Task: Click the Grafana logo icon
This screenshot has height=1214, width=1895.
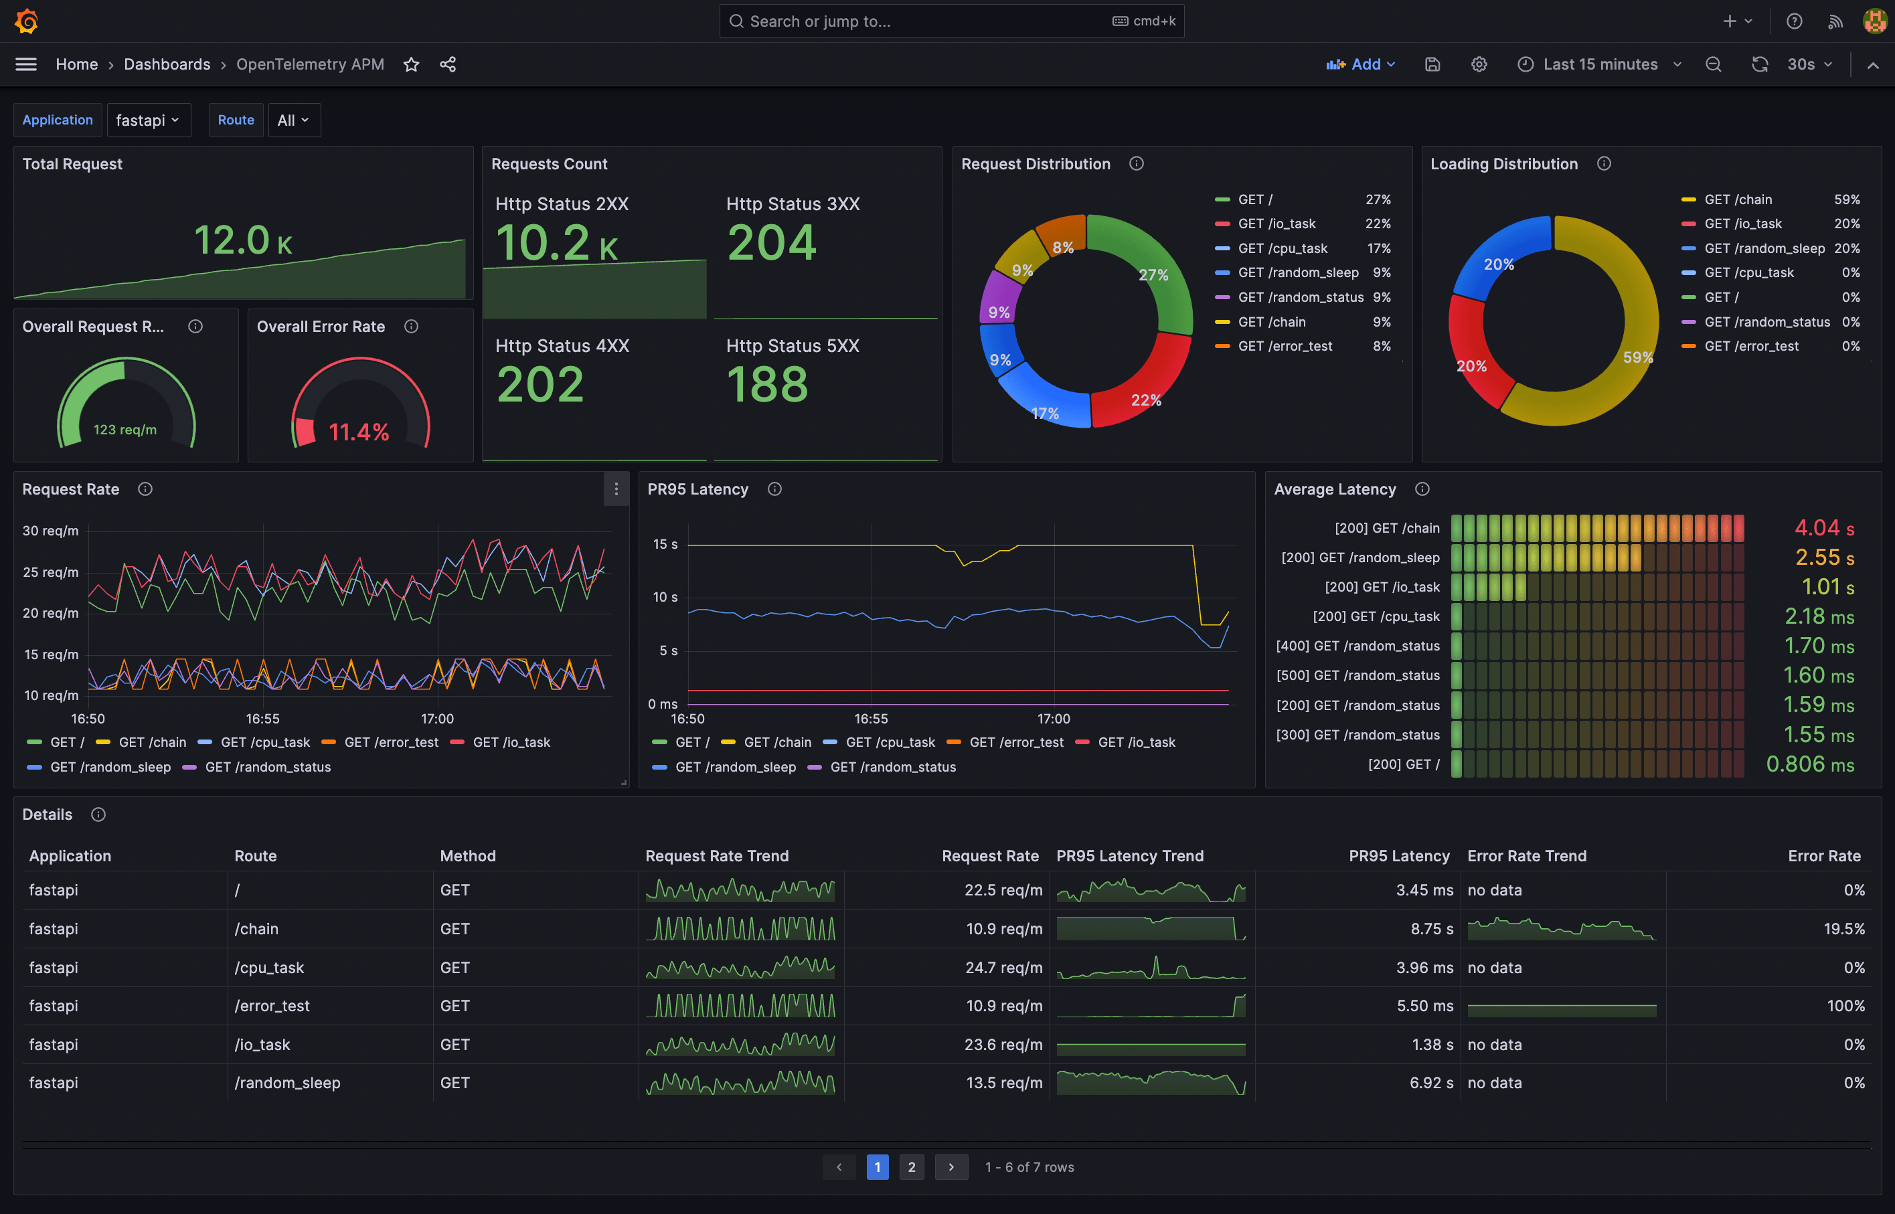Action: (26, 21)
